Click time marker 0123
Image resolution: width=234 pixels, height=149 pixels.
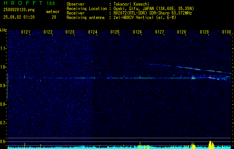pos(70,32)
